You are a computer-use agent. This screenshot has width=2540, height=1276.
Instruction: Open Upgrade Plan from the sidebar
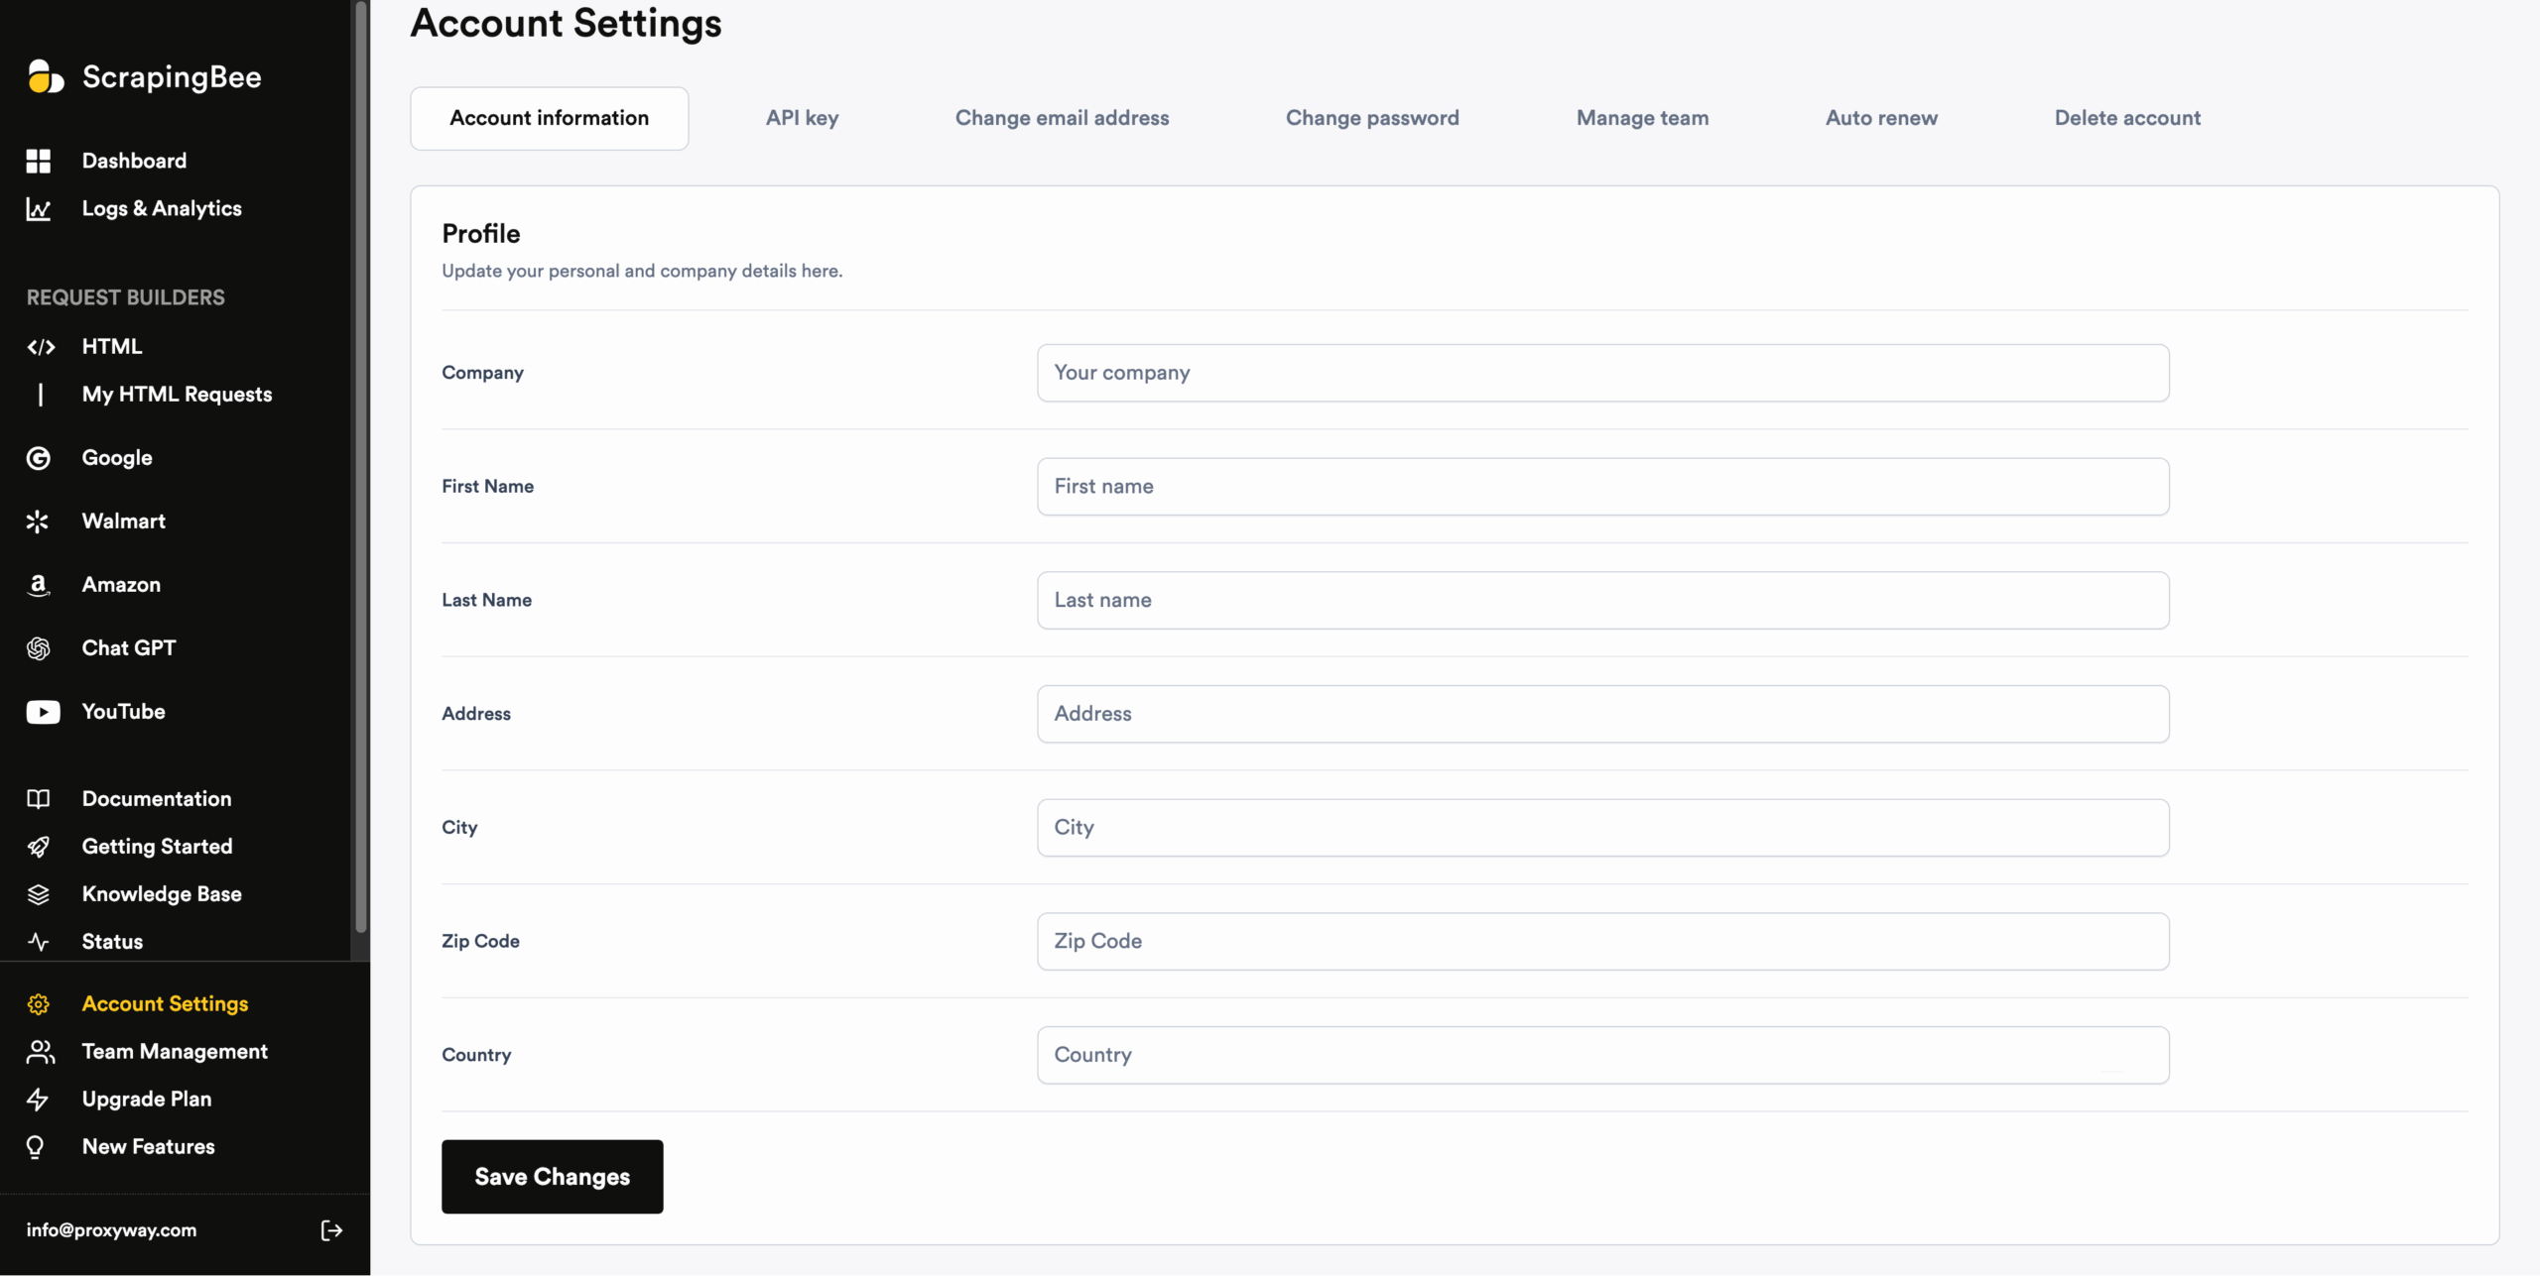click(x=146, y=1099)
